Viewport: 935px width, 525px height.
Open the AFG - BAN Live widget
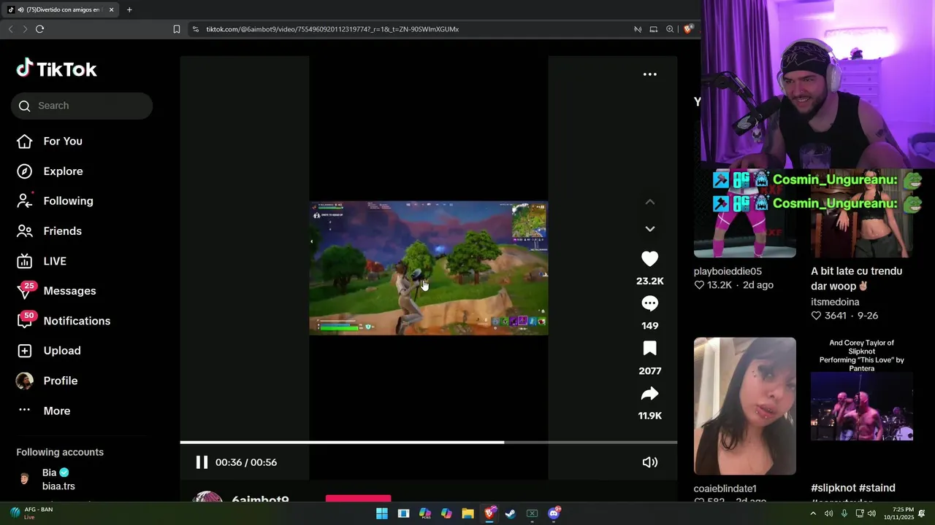31,513
